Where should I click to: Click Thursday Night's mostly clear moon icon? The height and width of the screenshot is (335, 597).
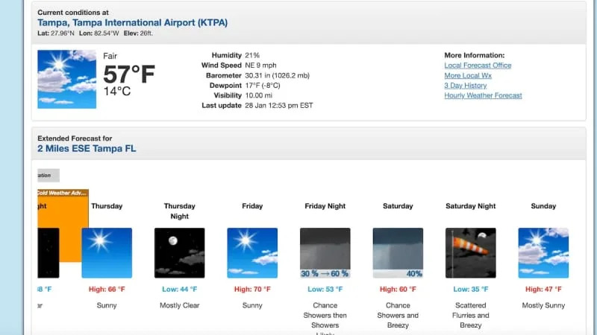coord(179,253)
